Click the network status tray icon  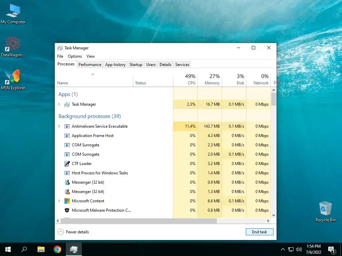291,249
